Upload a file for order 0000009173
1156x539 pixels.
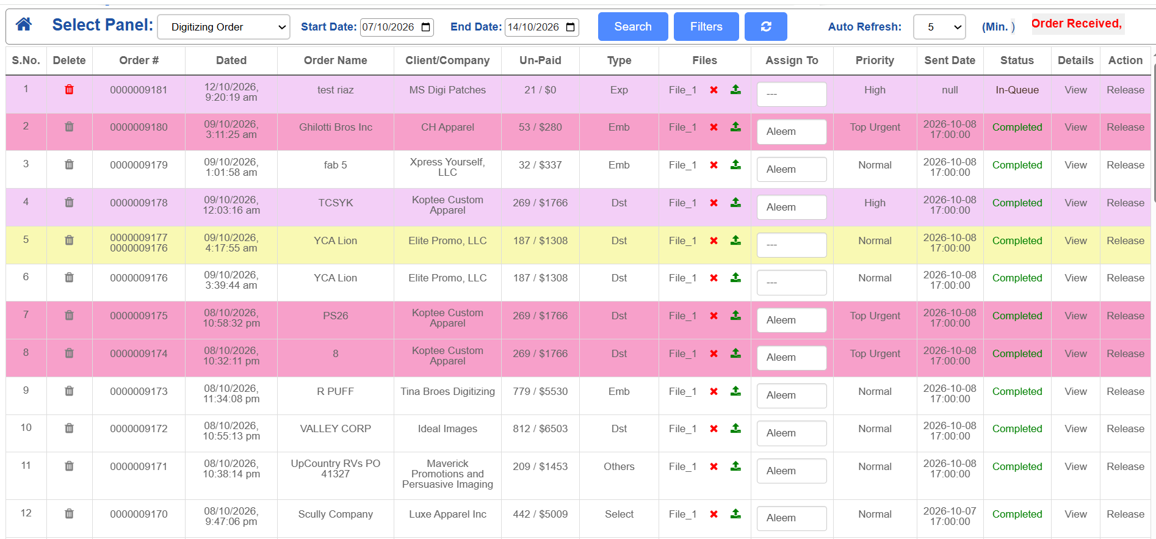736,391
